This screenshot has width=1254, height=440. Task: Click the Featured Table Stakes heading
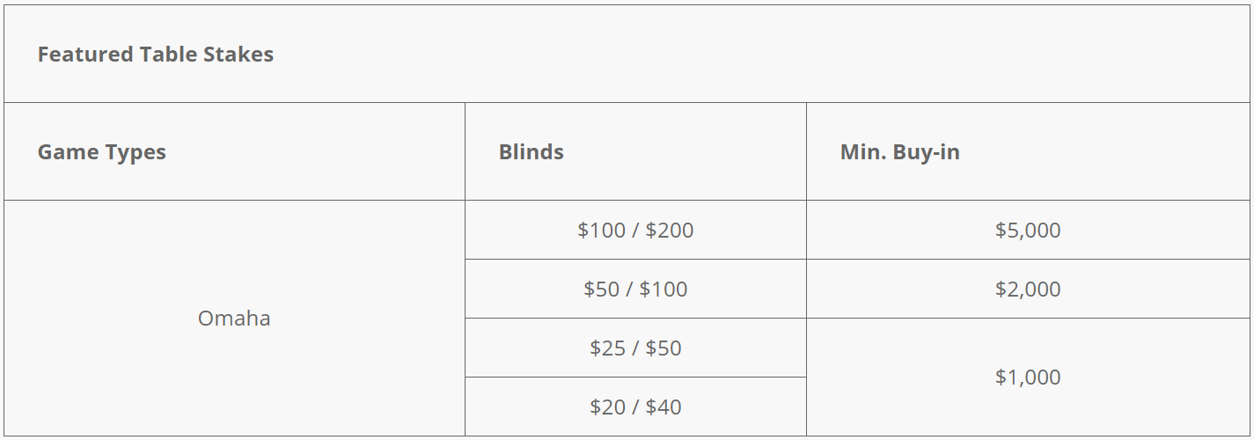(x=155, y=55)
